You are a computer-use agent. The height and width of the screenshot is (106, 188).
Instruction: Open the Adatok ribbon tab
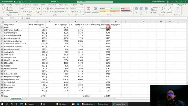coord(43,5)
